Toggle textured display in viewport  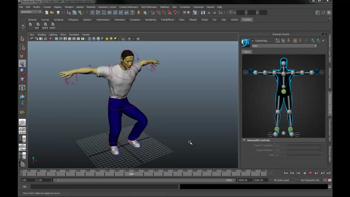pos(103,39)
